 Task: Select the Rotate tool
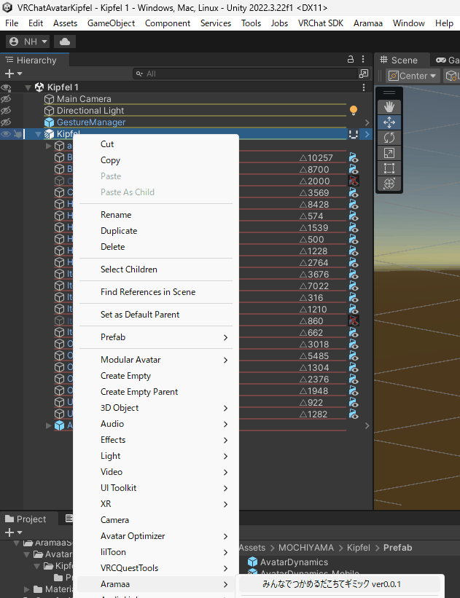point(389,137)
